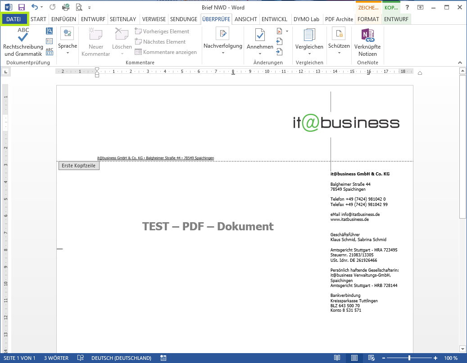The width and height of the screenshot is (467, 363).
Task: Click DEUTSCH (DEUTSCHLAND) language indicator
Action: 121,358
